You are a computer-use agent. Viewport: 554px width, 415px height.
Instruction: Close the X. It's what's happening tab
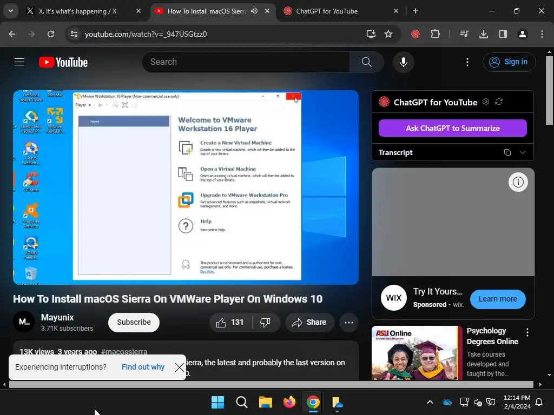coord(138,11)
